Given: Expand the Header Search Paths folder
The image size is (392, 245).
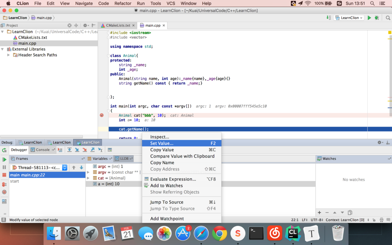Looking at the screenshot, I should 9,55.
